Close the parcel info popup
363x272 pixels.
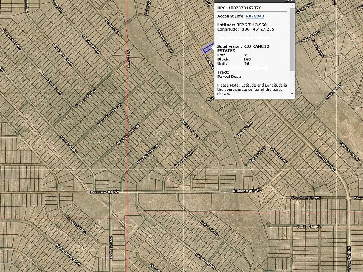tap(292, 1)
